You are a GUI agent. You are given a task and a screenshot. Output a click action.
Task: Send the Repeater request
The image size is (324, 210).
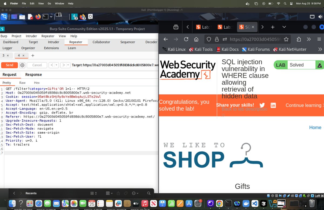tap(9, 65)
